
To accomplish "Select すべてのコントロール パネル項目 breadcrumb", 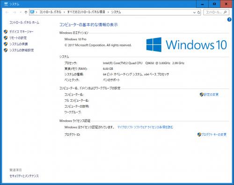I will (86, 12).
